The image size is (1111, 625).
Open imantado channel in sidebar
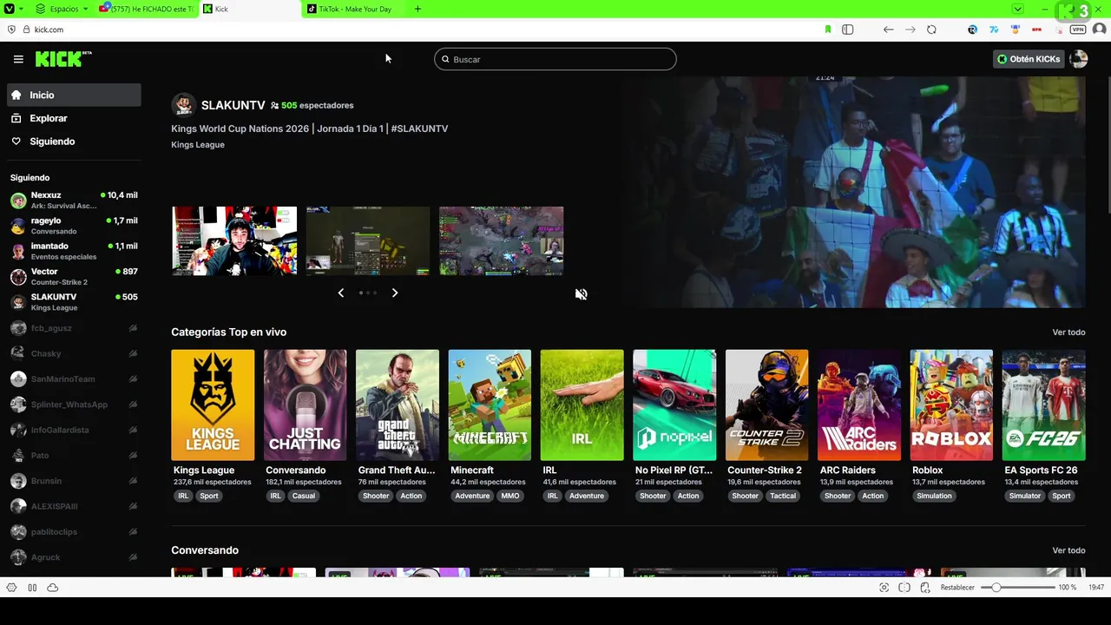click(74, 251)
